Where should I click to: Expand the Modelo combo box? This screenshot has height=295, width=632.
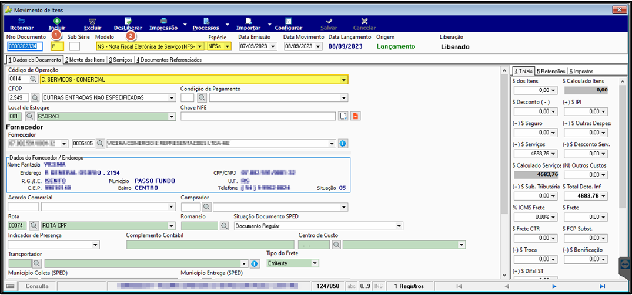(x=200, y=46)
